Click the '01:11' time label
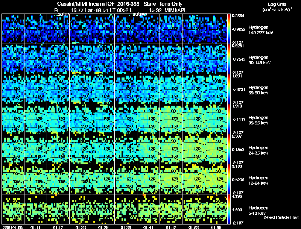This screenshot has width=301, height=229. [35, 227]
